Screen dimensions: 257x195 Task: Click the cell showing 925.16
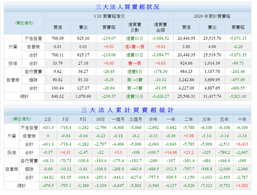point(83,38)
